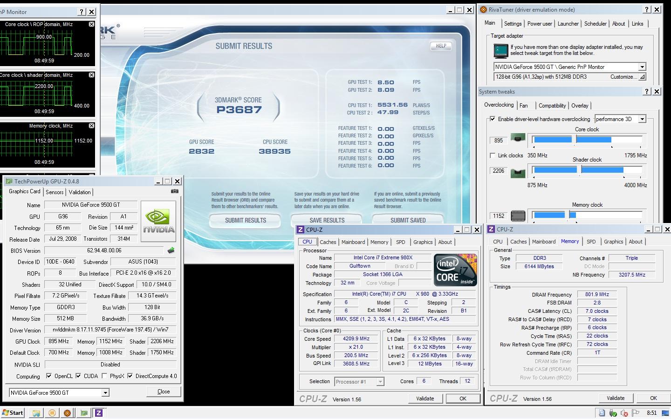Click the SAVE RESULTS button in 3DMark

point(327,220)
